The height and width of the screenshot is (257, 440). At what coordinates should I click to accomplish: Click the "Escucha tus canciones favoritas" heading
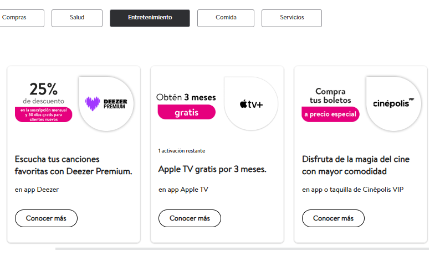(73, 165)
